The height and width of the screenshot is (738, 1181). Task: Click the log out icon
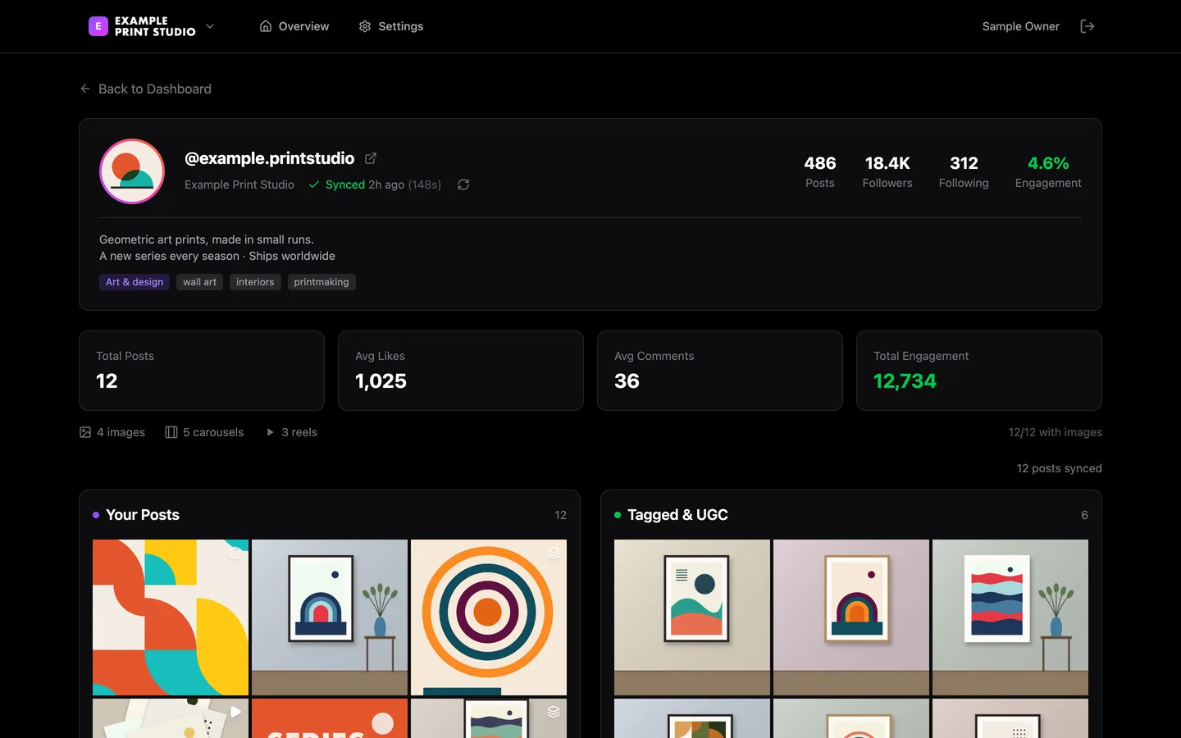pos(1088,26)
